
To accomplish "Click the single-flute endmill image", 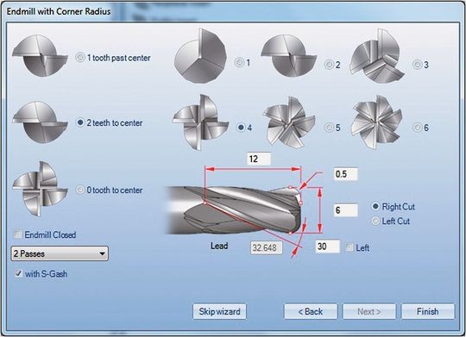I will point(200,56).
